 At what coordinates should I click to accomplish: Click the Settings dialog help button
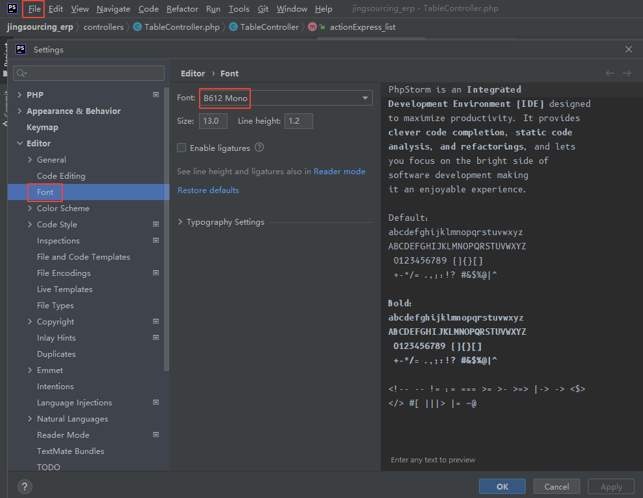pyautogui.click(x=25, y=486)
